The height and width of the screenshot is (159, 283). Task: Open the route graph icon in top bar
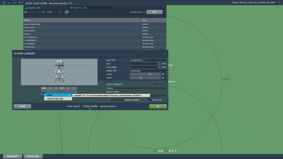click(x=15, y=3)
